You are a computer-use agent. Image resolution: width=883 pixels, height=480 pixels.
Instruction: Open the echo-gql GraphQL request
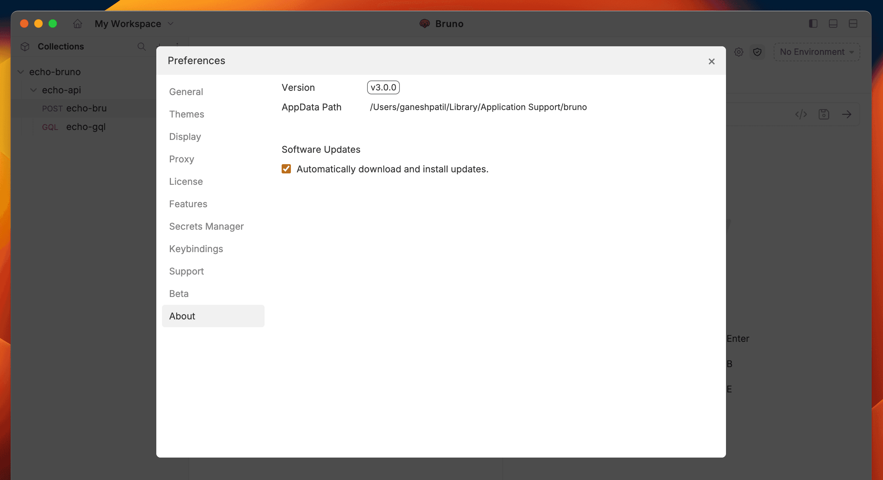click(85, 127)
